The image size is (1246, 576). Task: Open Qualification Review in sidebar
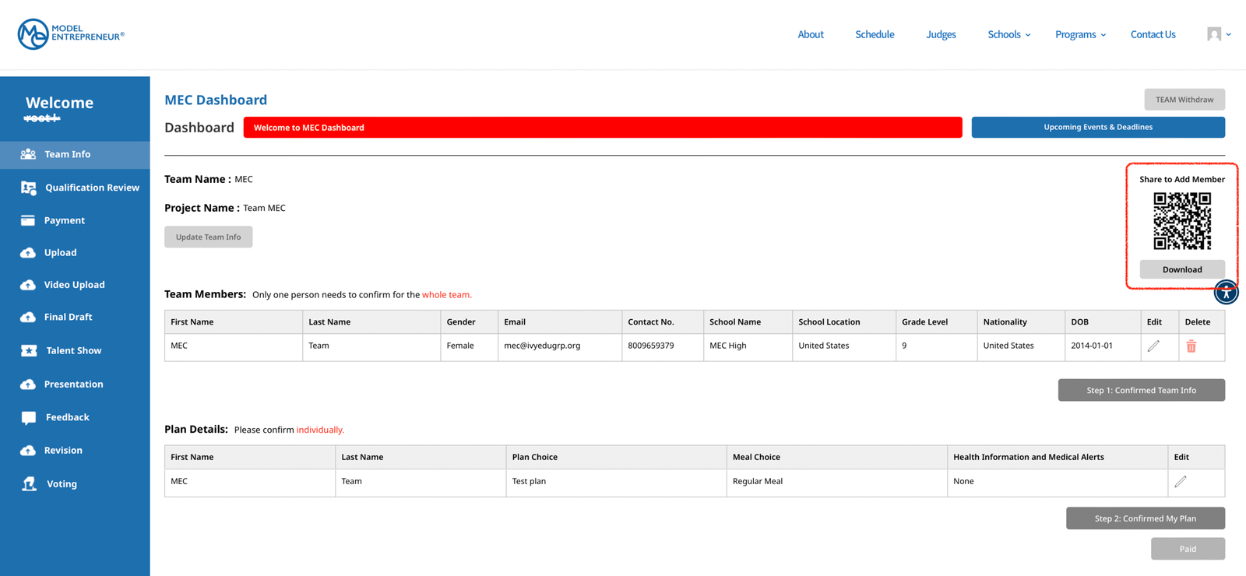tap(91, 188)
